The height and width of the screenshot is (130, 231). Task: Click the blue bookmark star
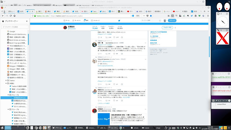tap(151, 16)
